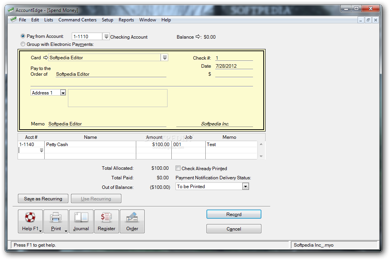The height and width of the screenshot is (260, 390).
Task: Click the Balance arrow icon
Action: tap(198, 37)
